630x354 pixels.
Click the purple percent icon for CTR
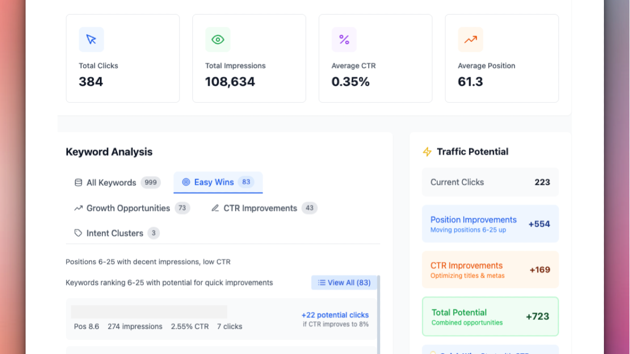344,39
